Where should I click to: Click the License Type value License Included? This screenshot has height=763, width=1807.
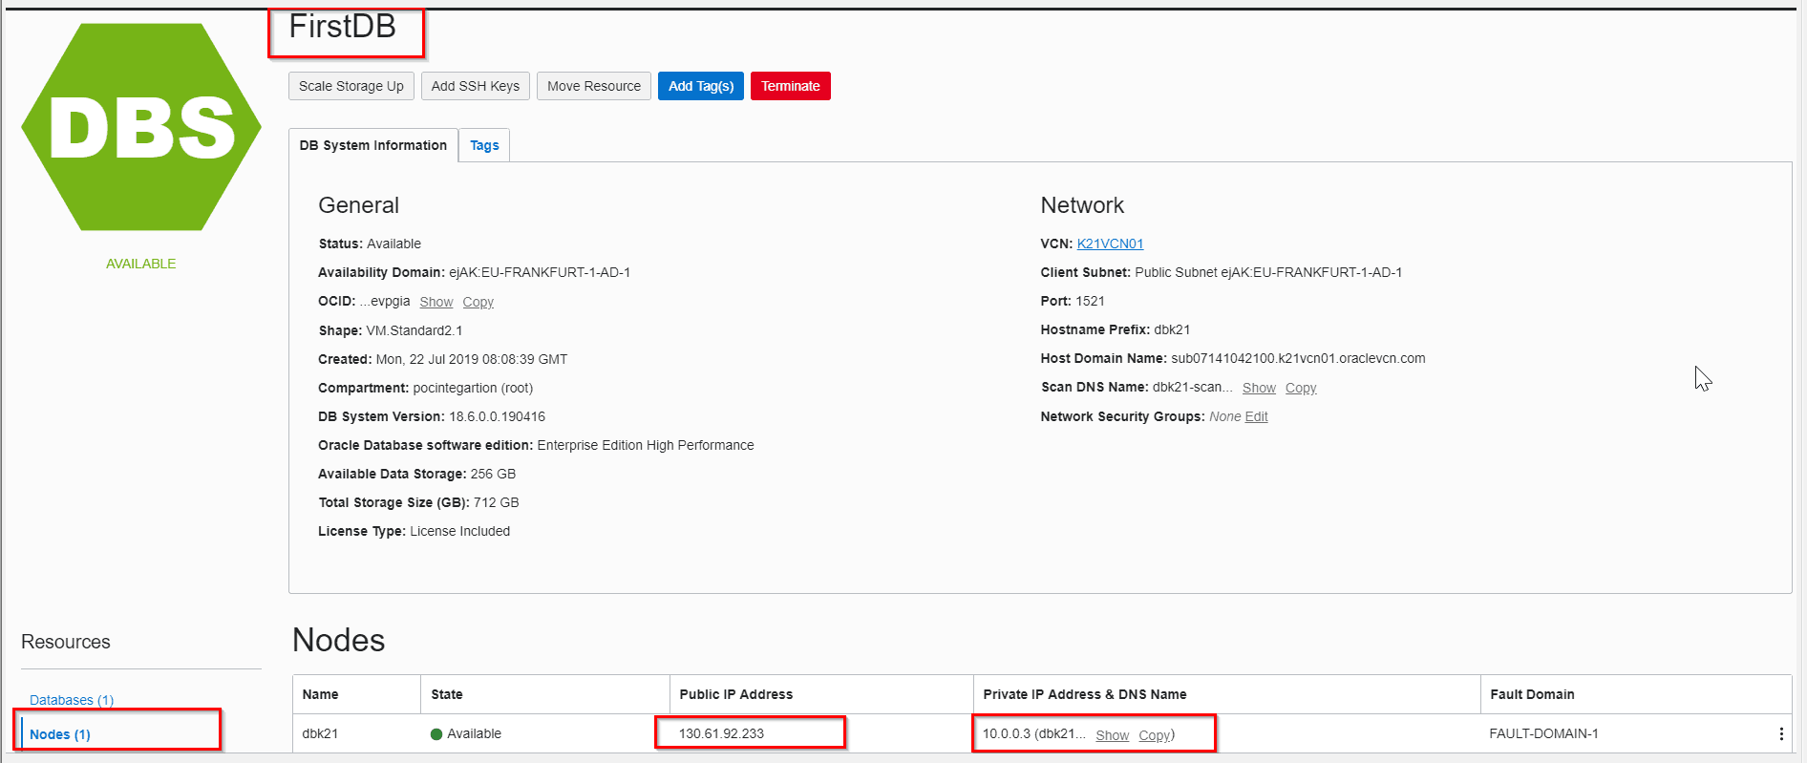point(460,531)
